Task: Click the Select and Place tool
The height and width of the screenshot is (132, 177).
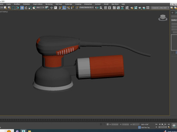Action: (x=34, y=8)
